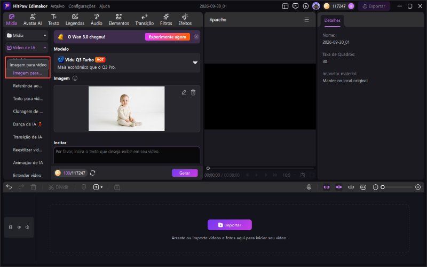The image size is (427, 267).
Task: Open the user avatar profile
Action: tap(316, 6)
